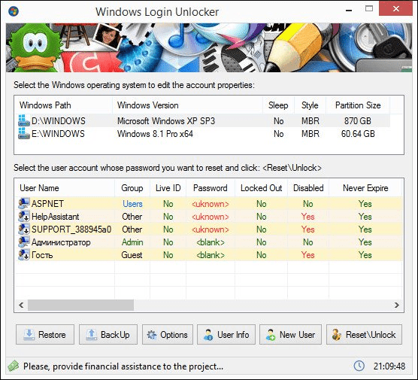The width and height of the screenshot is (418, 380).
Task: Select the E:\WINDOWS installation row
Action: (202, 133)
